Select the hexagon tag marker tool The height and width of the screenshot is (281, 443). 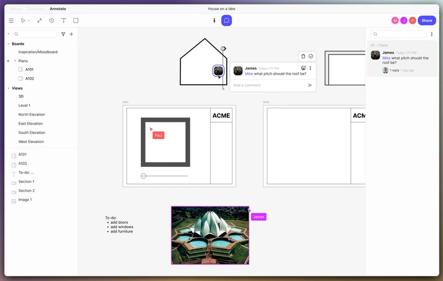[x=52, y=20]
